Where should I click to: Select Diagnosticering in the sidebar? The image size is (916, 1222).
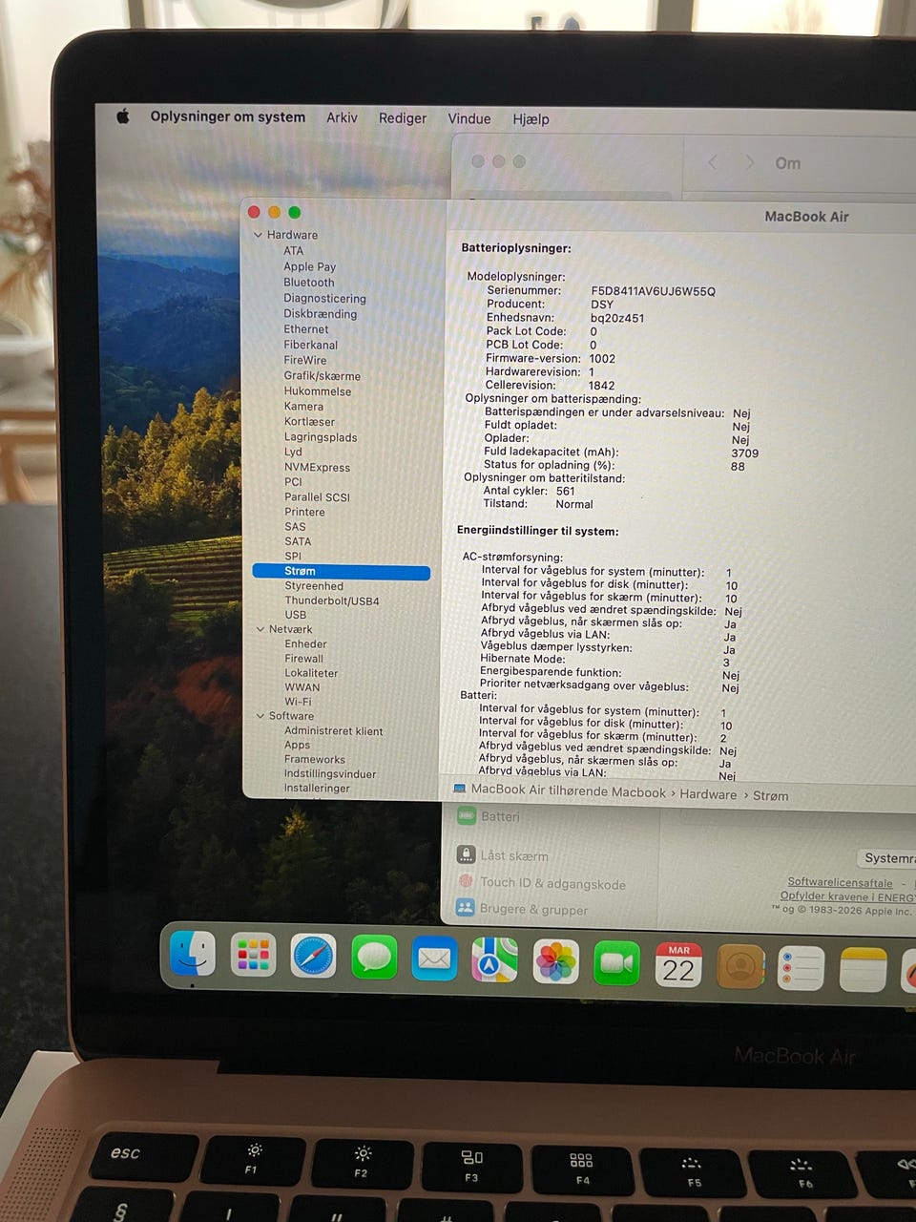pos(324,298)
